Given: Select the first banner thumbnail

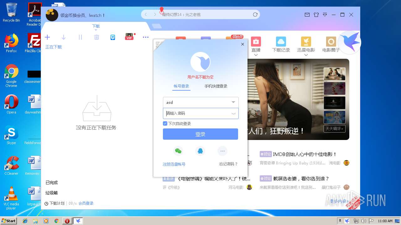Looking at the screenshot, I should (x=335, y=74).
